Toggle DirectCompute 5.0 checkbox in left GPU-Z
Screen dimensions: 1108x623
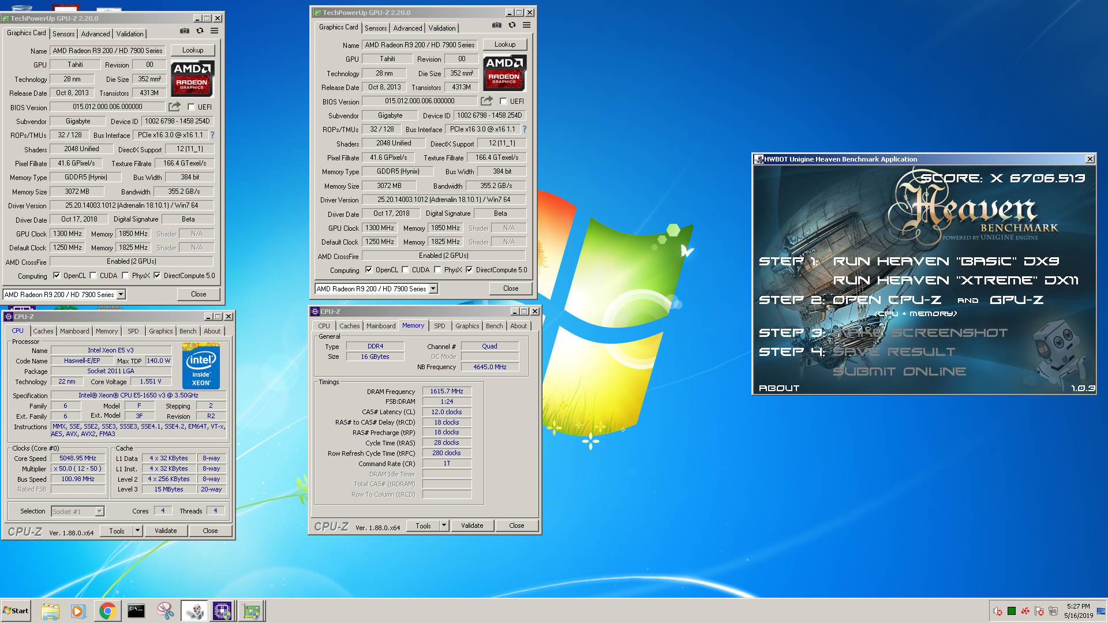coord(157,276)
